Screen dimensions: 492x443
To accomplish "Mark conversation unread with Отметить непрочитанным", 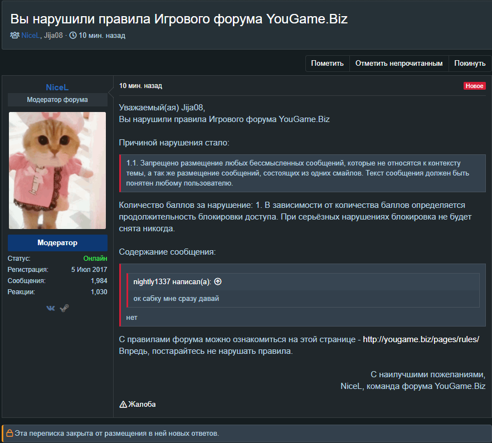I will click(x=399, y=64).
